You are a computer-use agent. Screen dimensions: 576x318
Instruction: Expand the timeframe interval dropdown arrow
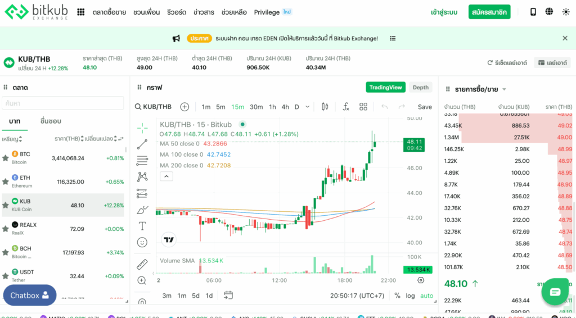pyautogui.click(x=307, y=107)
